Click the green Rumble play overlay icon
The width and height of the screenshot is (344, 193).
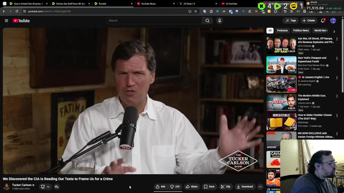click(278, 6)
